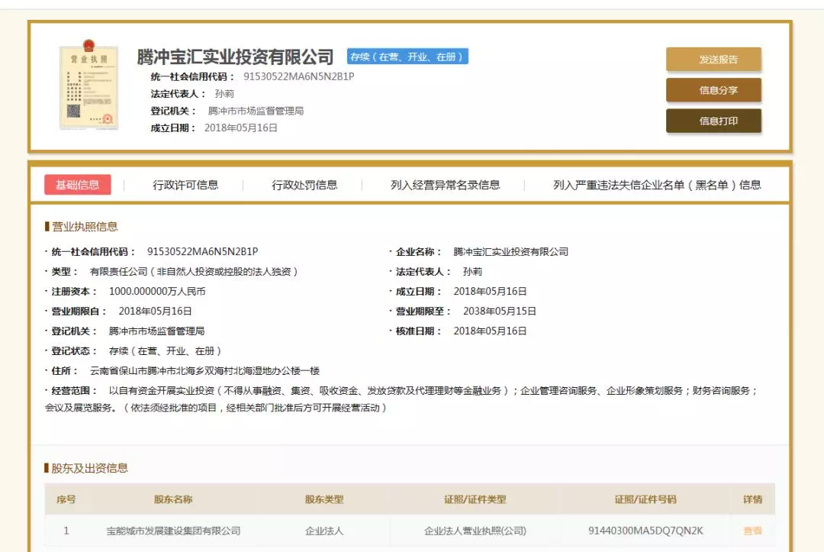Click the 营业执照信息 section heading

[x=85, y=227]
